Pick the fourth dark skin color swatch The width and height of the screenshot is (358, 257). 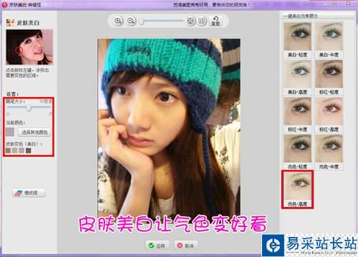pyautogui.click(x=29, y=151)
